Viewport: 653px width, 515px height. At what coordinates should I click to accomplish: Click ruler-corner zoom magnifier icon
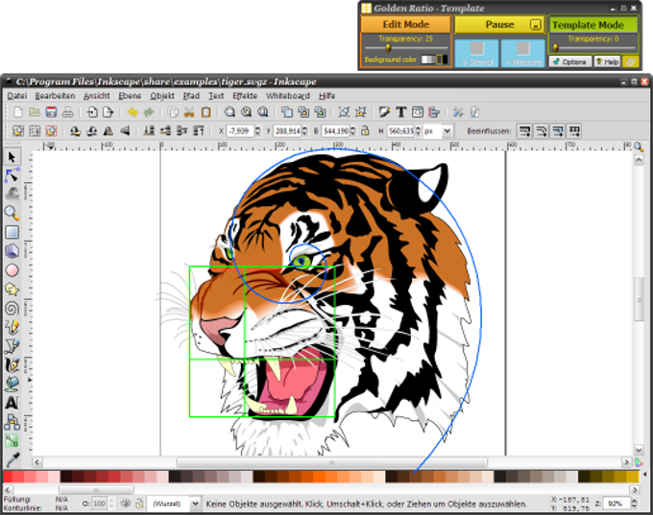tap(639, 147)
